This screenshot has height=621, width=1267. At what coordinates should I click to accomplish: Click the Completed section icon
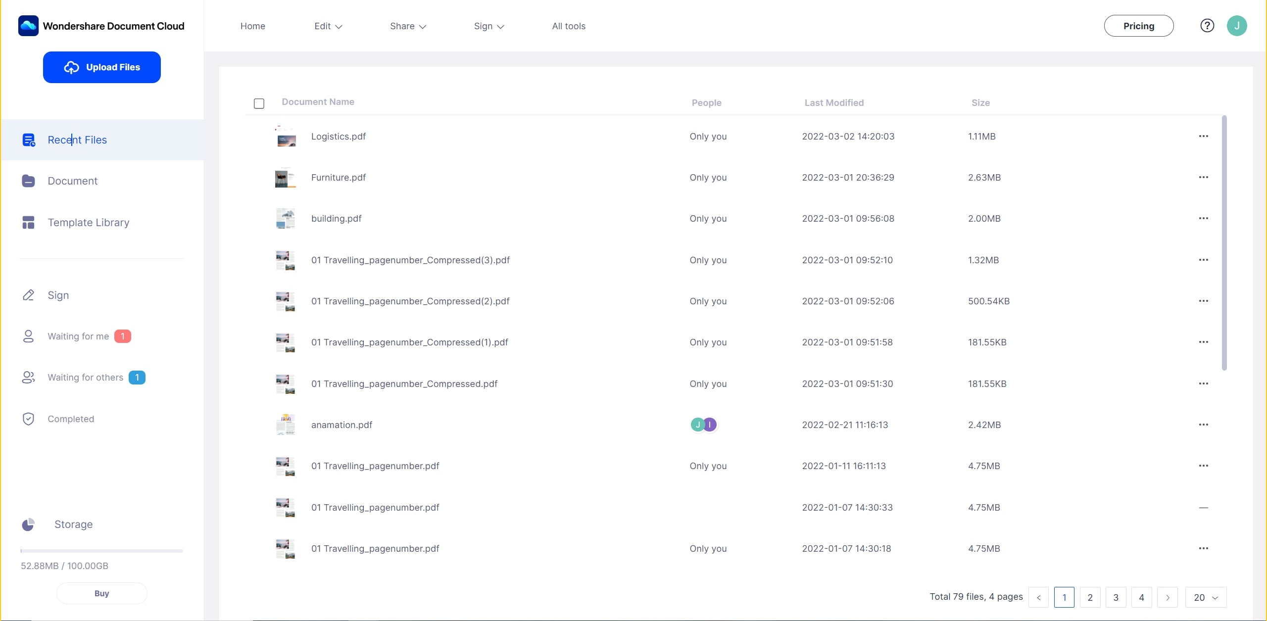28,418
